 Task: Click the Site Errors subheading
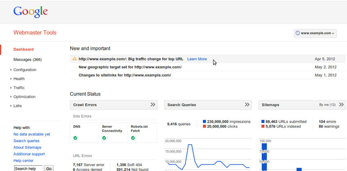click(82, 116)
